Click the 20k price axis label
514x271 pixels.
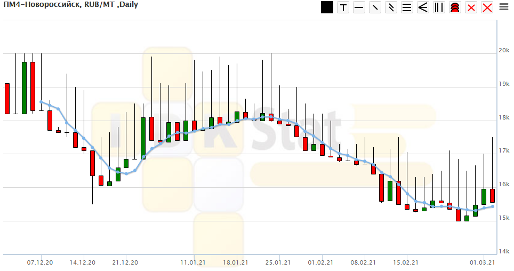pos(504,50)
